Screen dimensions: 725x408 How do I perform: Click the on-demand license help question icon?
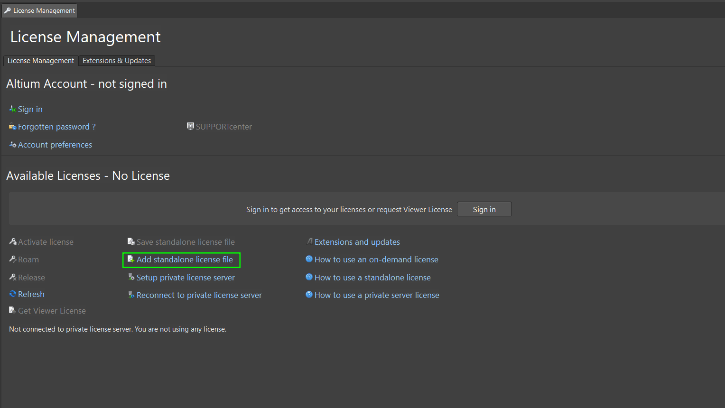click(x=309, y=259)
